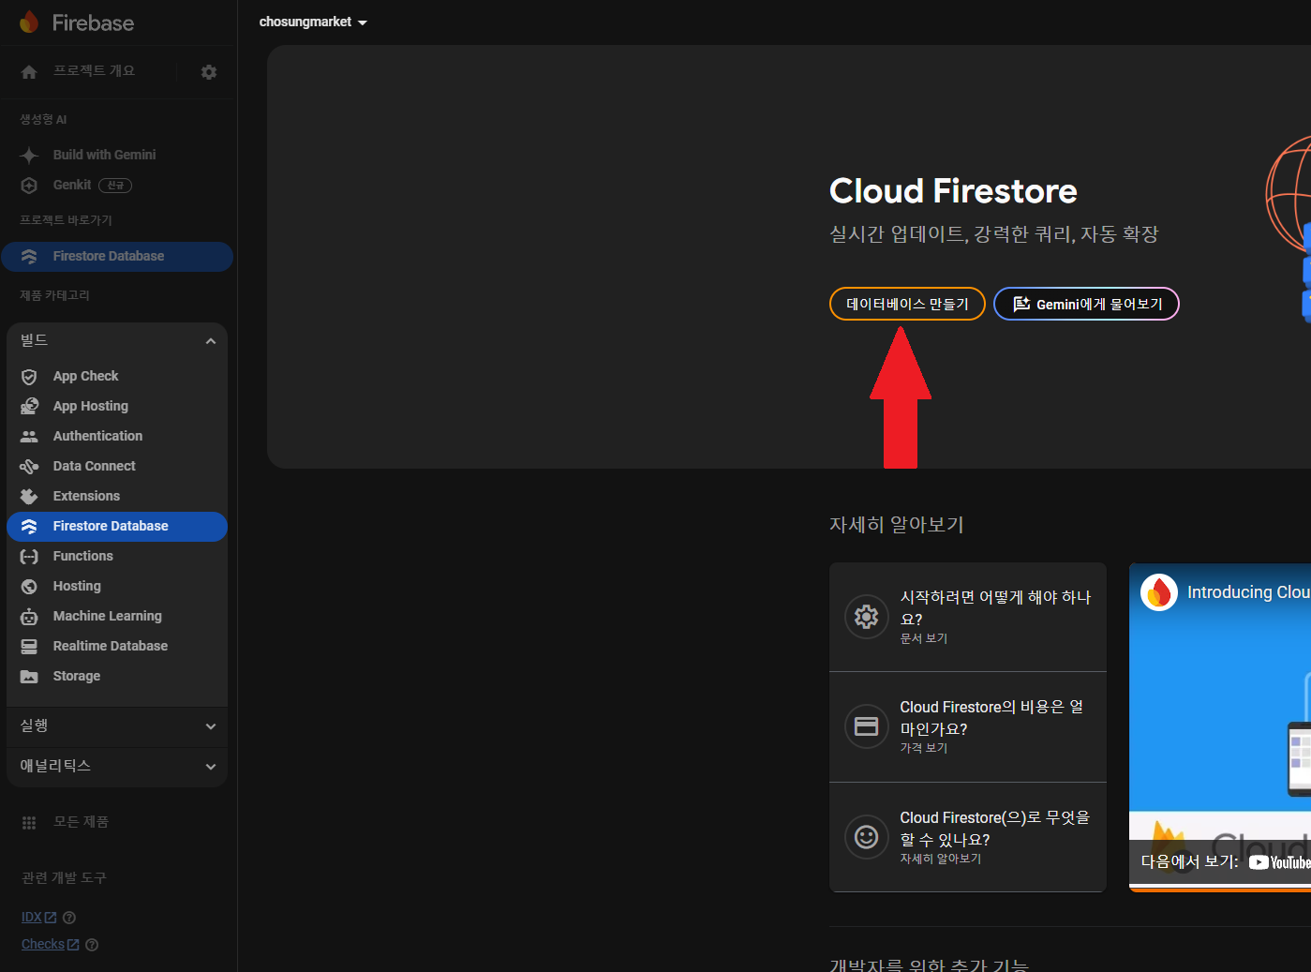
Task: Play the Introducing Cloud Firestore video
Action: (x=1220, y=726)
